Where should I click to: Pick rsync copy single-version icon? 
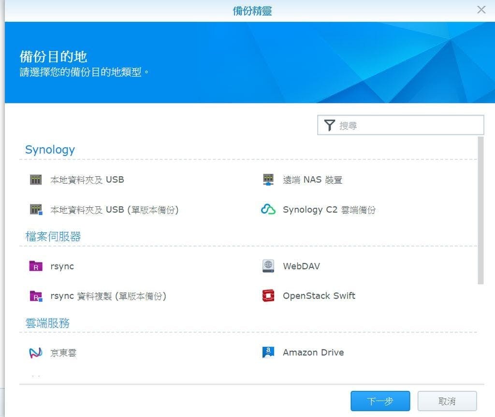(36, 296)
